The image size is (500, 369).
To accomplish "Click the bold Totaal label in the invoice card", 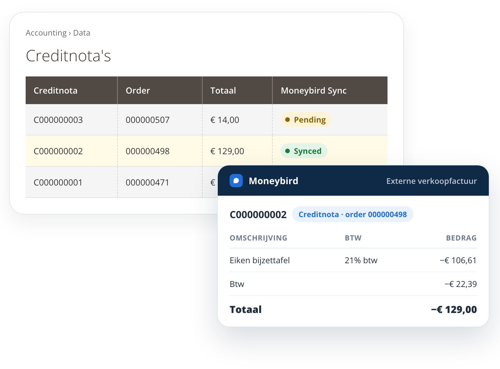I will click(x=246, y=309).
